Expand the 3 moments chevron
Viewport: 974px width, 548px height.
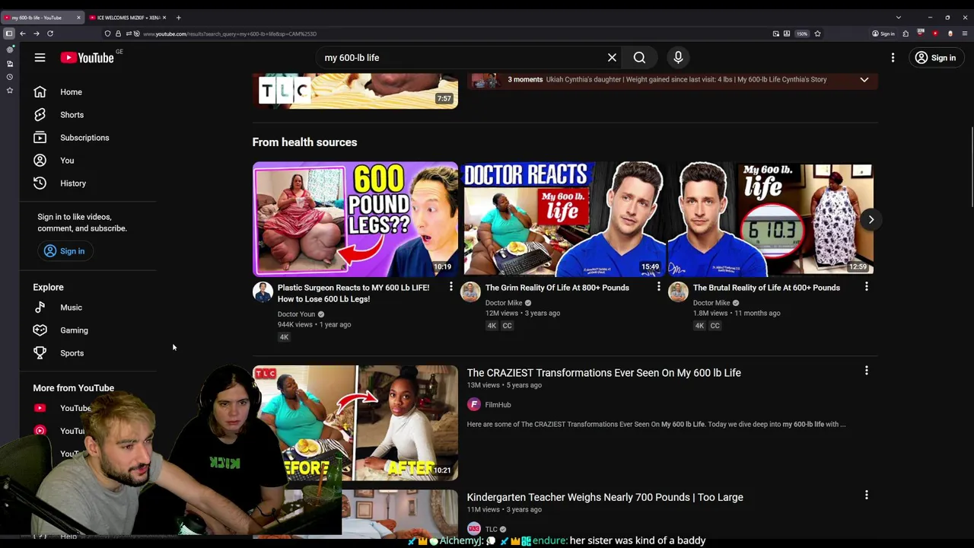864,79
